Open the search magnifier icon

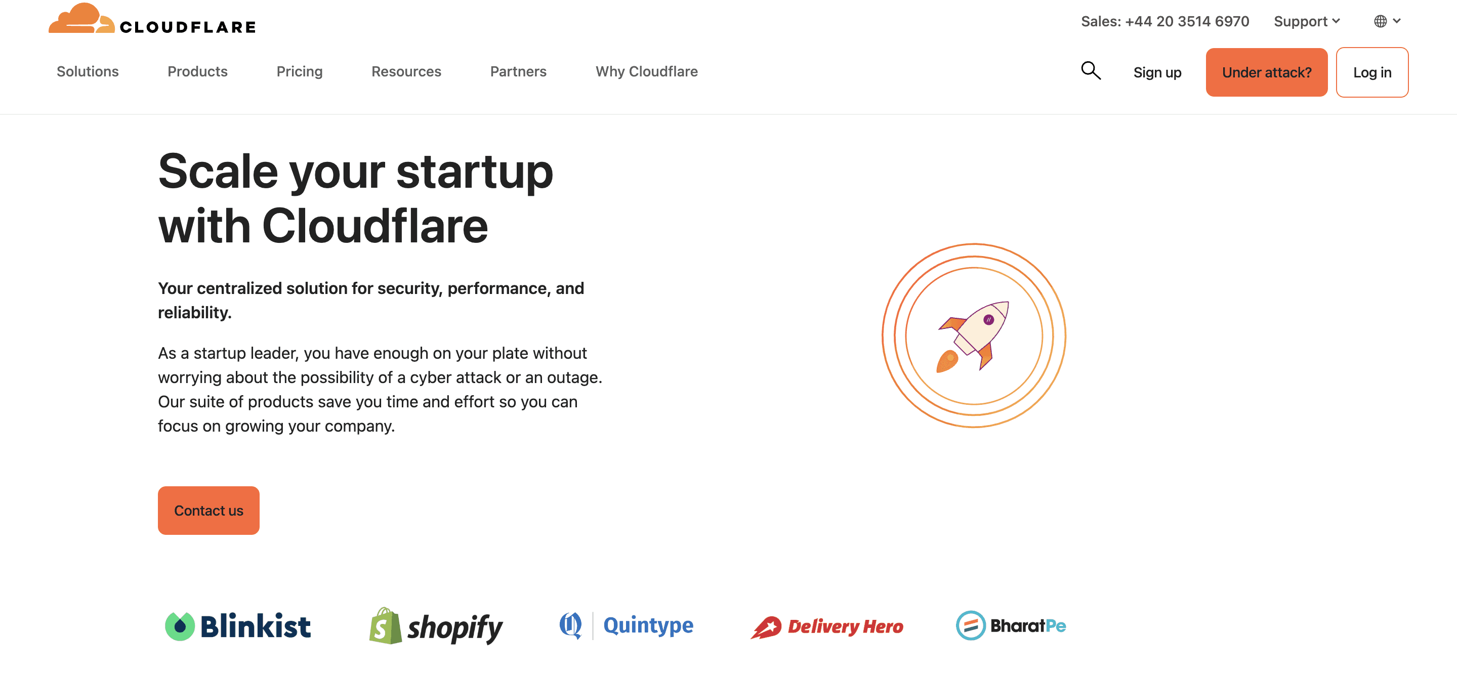pos(1091,71)
